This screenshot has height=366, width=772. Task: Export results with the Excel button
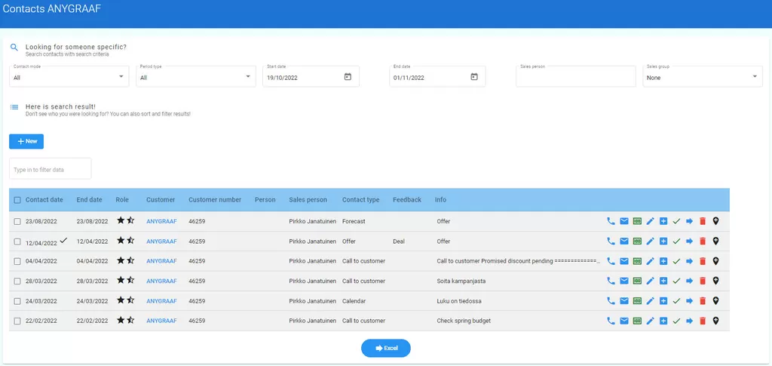click(x=386, y=349)
